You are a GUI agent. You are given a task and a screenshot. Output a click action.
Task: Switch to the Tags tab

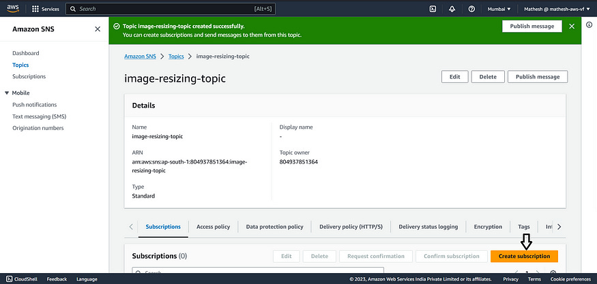pos(523,227)
